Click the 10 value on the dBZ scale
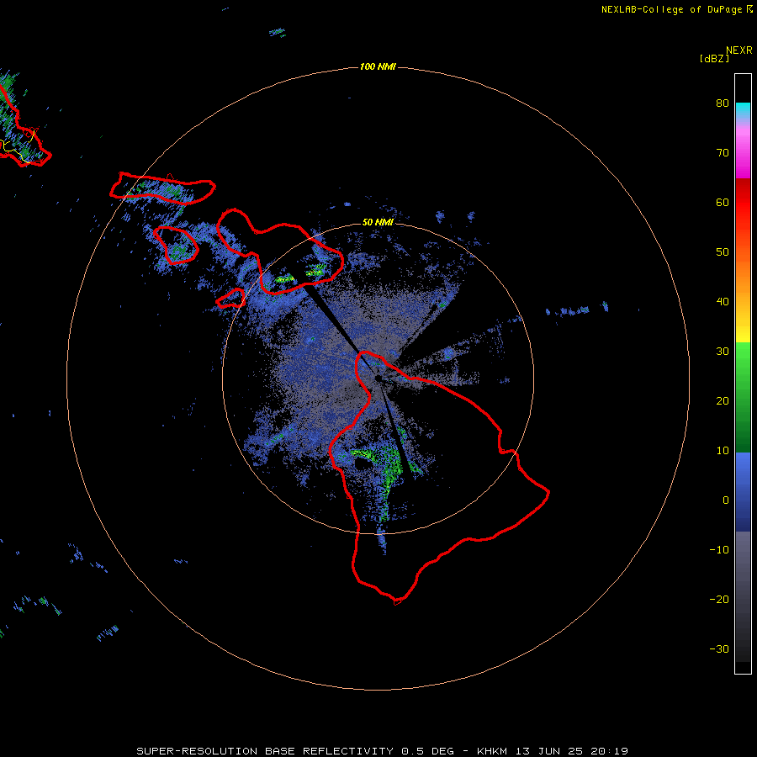Image resolution: width=757 pixels, height=757 pixels. 723,451
